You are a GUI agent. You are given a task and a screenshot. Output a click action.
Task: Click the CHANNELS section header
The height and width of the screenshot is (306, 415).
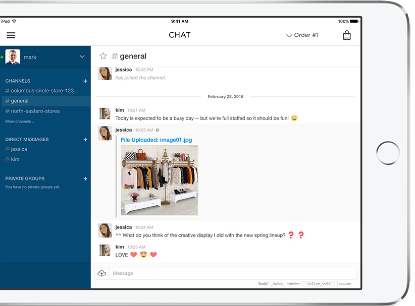pos(18,81)
